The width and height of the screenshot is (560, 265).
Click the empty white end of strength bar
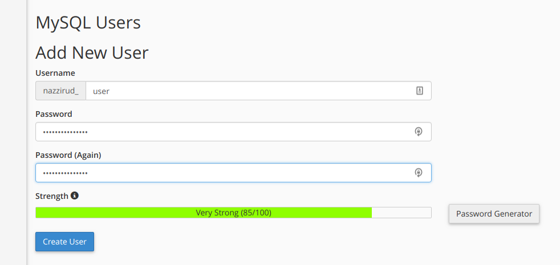pos(401,213)
